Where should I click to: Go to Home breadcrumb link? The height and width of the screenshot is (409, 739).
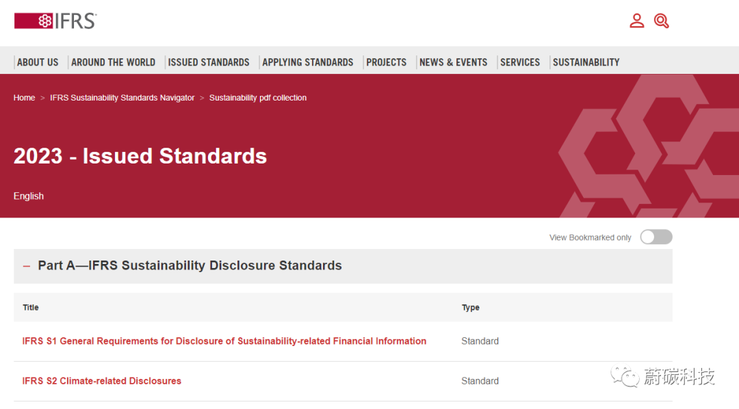click(x=24, y=98)
